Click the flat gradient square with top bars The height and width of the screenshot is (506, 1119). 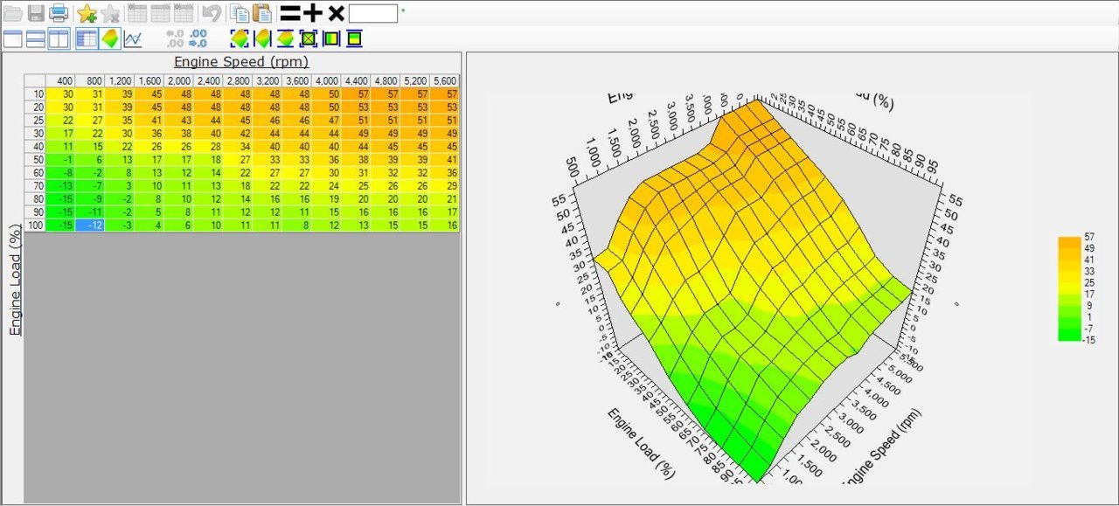[x=354, y=38]
